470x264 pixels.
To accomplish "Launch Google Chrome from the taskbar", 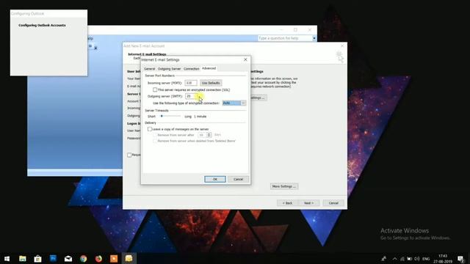I will coord(83,259).
